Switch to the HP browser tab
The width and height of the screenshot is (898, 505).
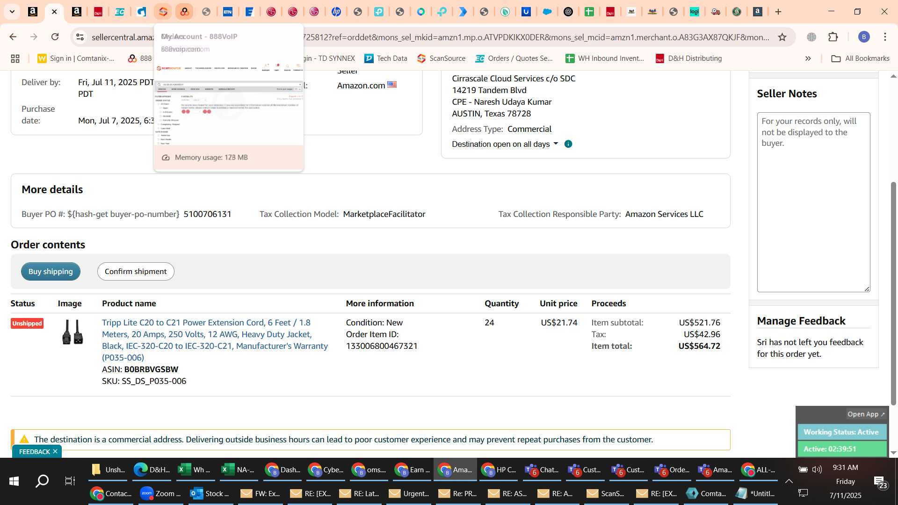pos(336,12)
